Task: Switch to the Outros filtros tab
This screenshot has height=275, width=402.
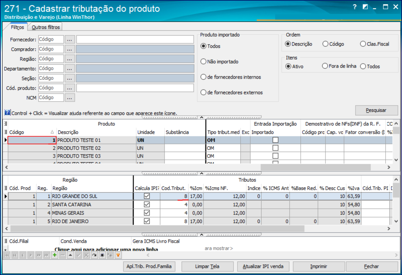Action: click(x=46, y=27)
